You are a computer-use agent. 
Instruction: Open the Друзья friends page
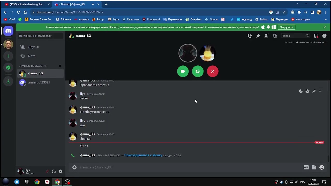pos(41,47)
